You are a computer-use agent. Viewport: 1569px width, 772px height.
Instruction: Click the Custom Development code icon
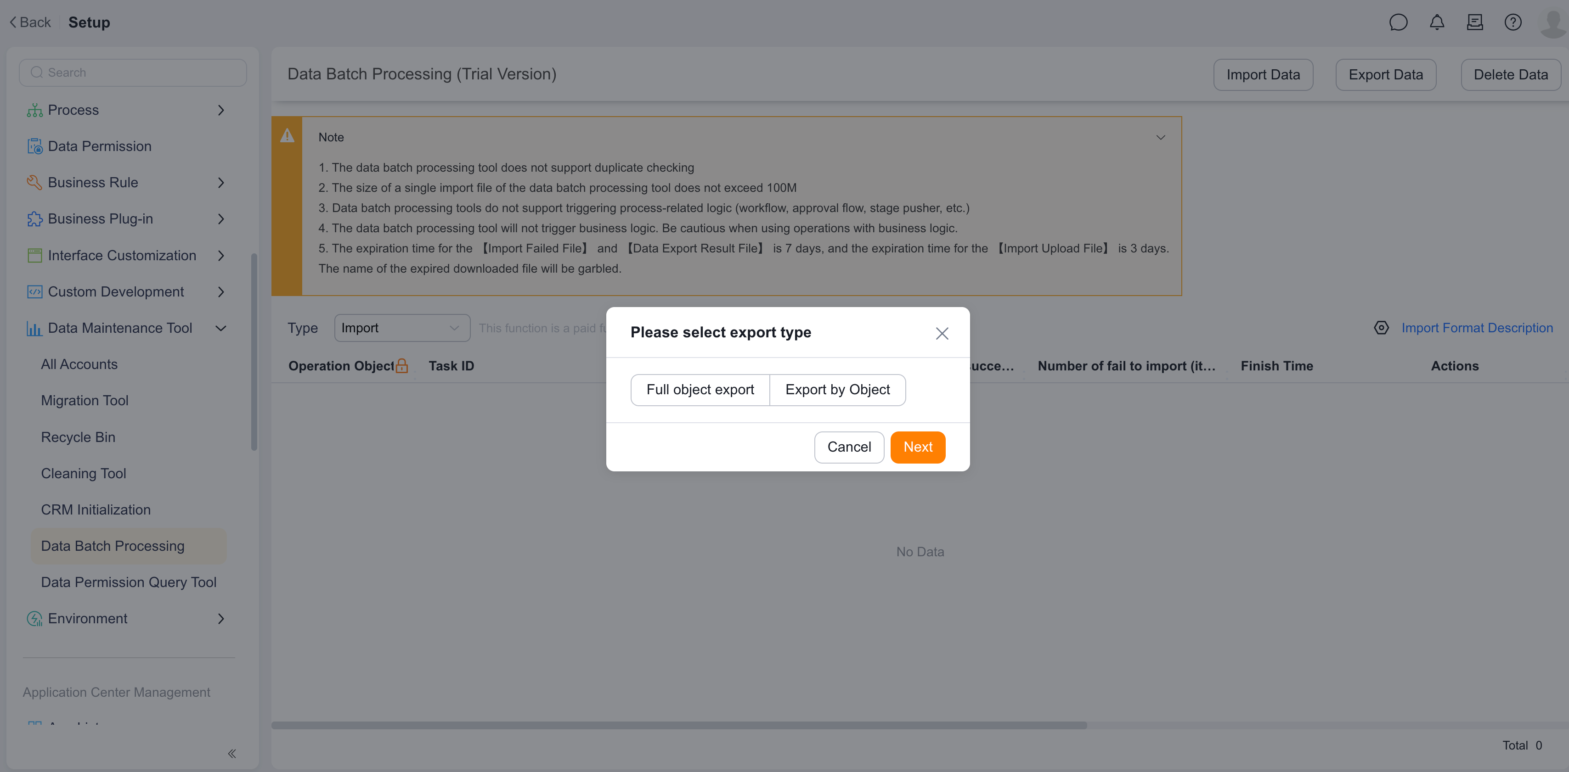coord(35,291)
